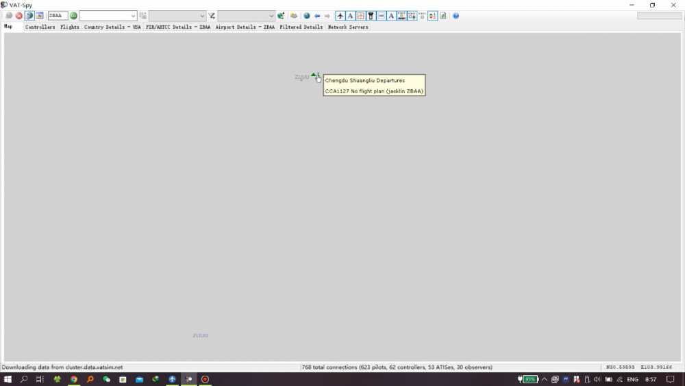Image resolution: width=685 pixels, height=386 pixels.
Task: Click the globe with plus star icon
Action: point(281,16)
